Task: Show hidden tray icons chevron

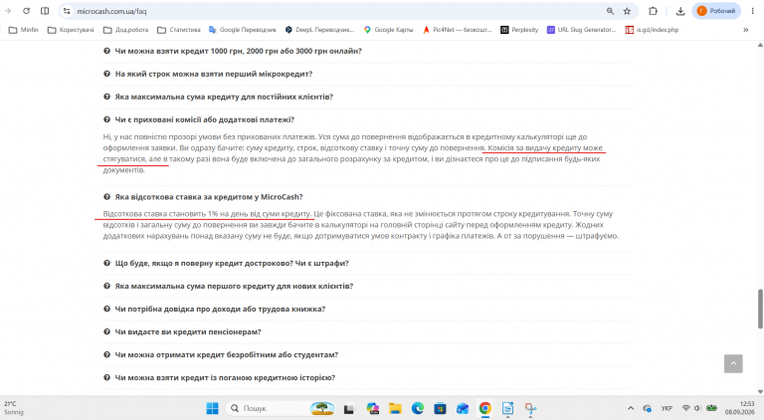Action: point(631,408)
